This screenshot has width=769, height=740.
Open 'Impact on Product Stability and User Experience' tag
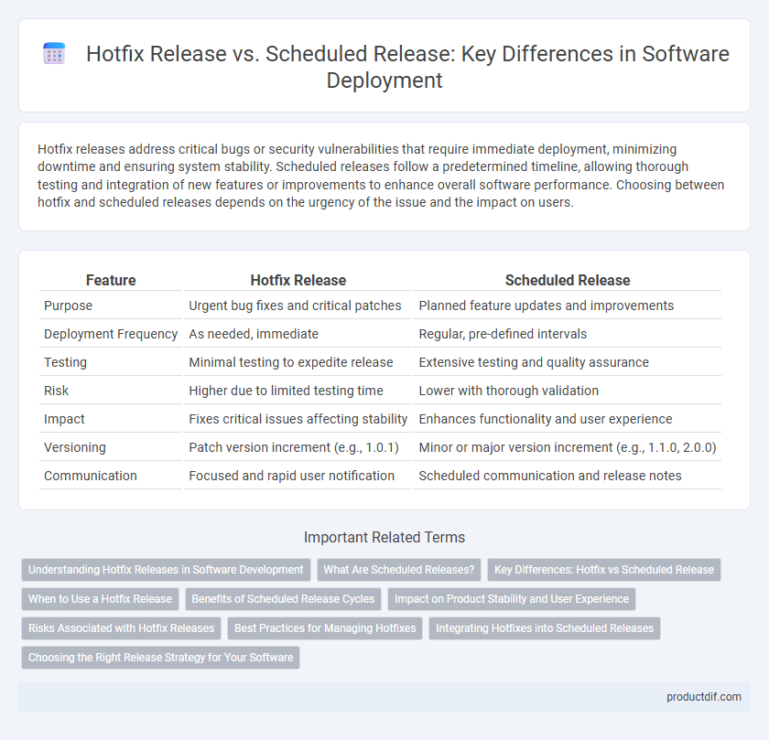coord(512,599)
